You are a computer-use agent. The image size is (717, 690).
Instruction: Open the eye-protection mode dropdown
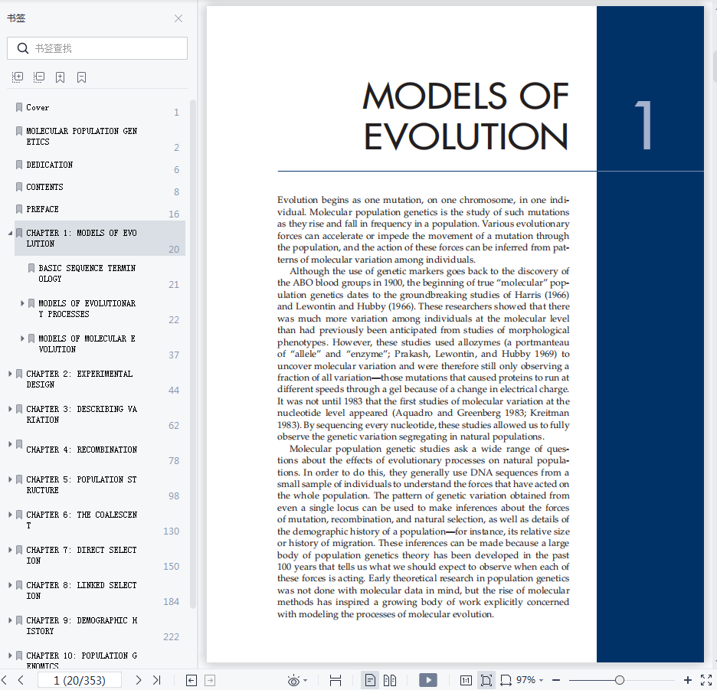305,680
